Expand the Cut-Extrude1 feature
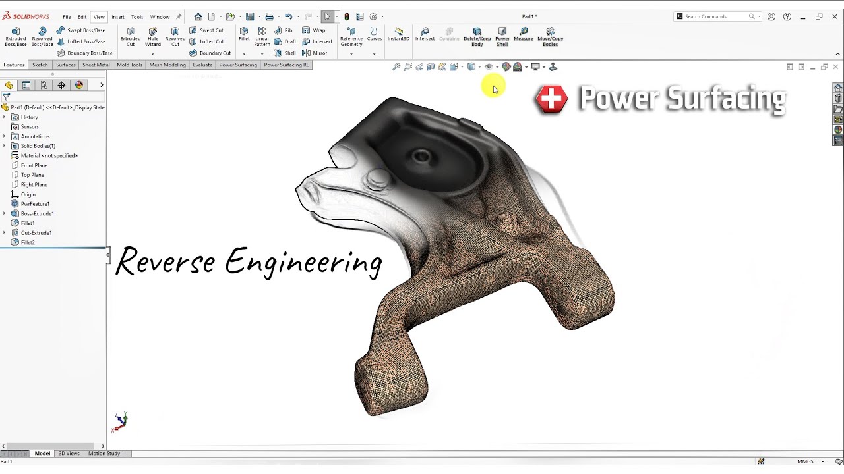The width and height of the screenshot is (844, 474). pos(5,233)
